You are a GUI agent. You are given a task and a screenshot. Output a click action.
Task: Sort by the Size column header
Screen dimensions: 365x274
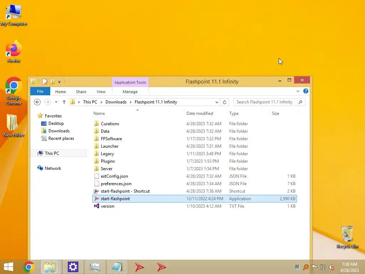click(x=284, y=113)
